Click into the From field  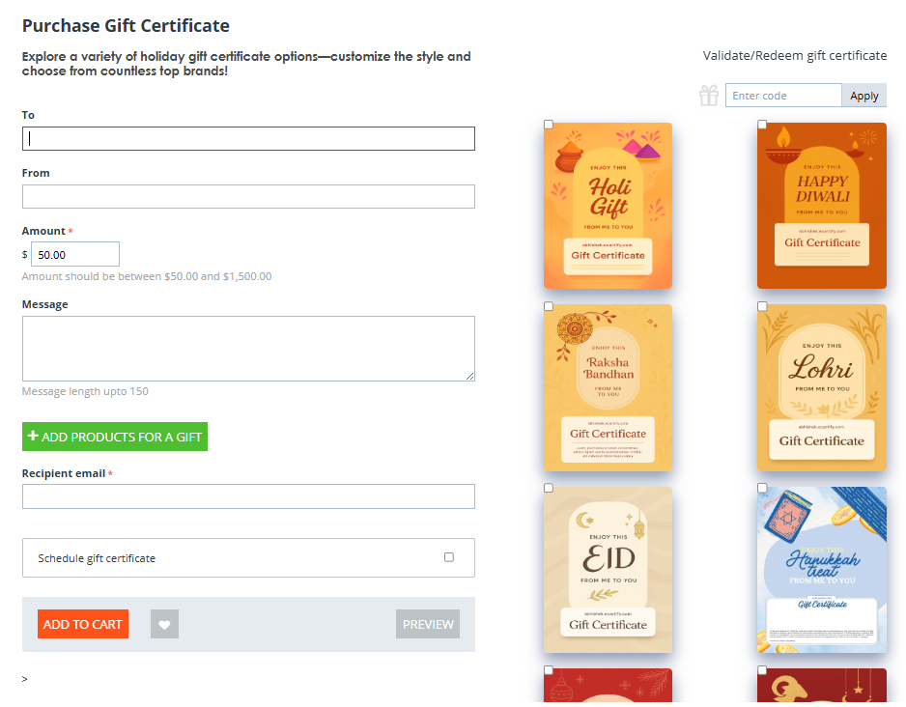coord(248,197)
